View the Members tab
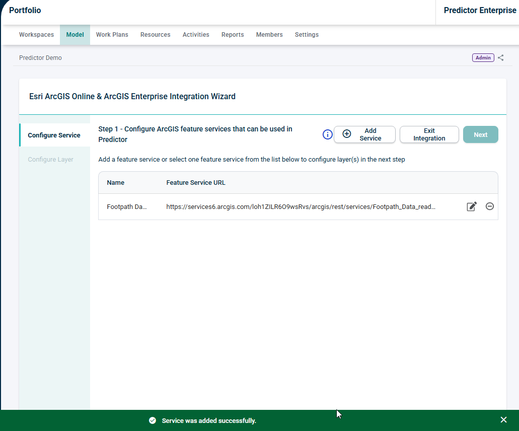Image resolution: width=519 pixels, height=431 pixels. [269, 35]
